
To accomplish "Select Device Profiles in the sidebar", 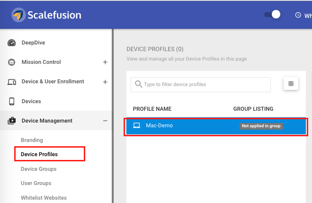I will click(39, 154).
